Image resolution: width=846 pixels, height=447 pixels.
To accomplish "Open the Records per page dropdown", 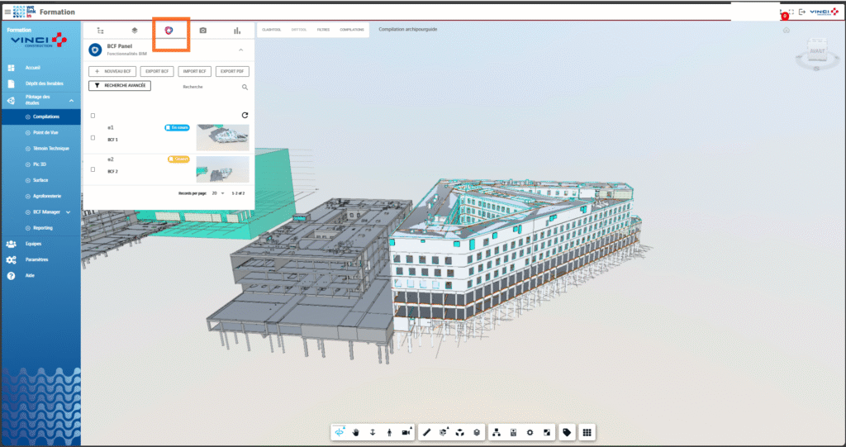I will [218, 193].
